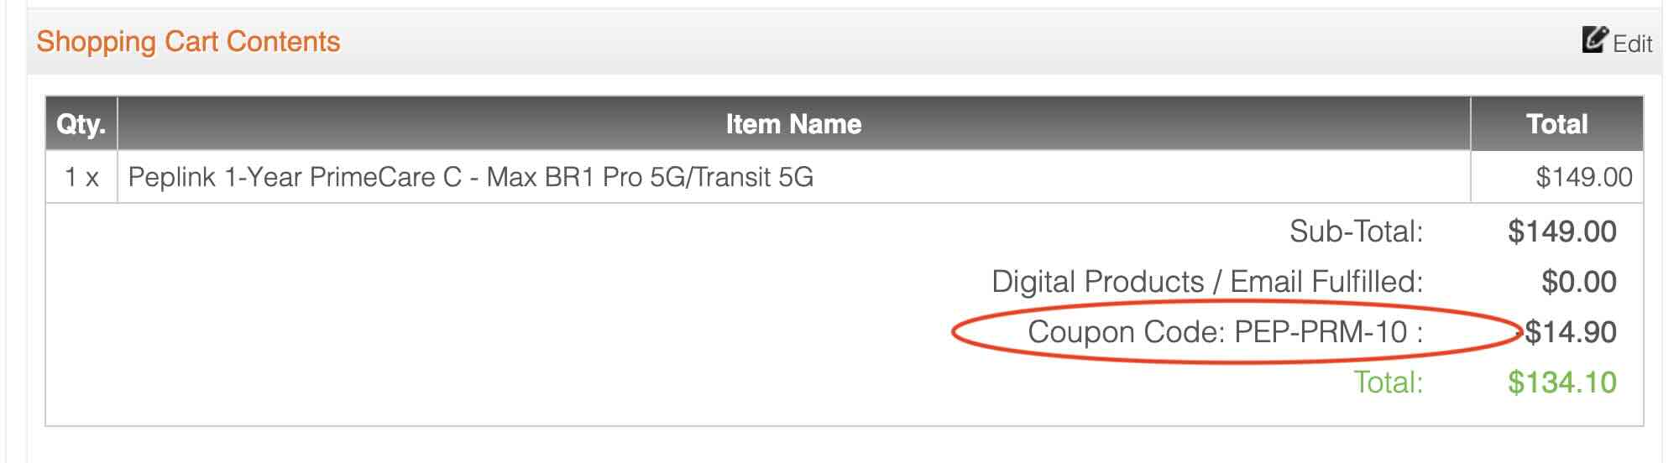This screenshot has height=463, width=1679.
Task: Click the orange section header bar
Action: coord(844,42)
